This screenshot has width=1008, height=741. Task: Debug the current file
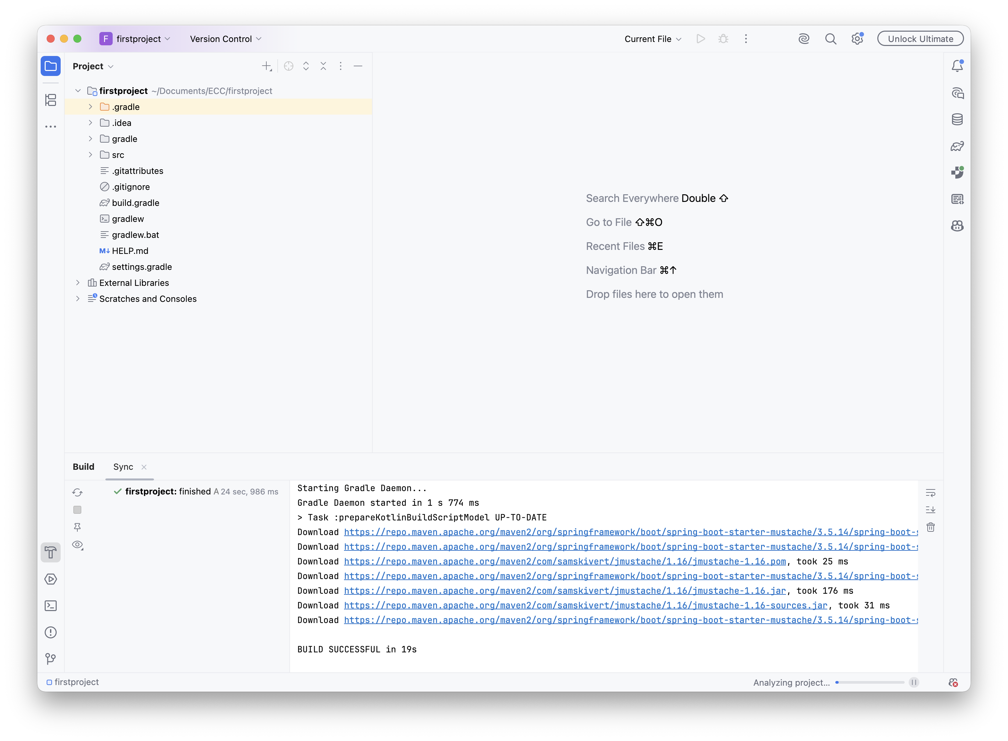click(x=723, y=39)
